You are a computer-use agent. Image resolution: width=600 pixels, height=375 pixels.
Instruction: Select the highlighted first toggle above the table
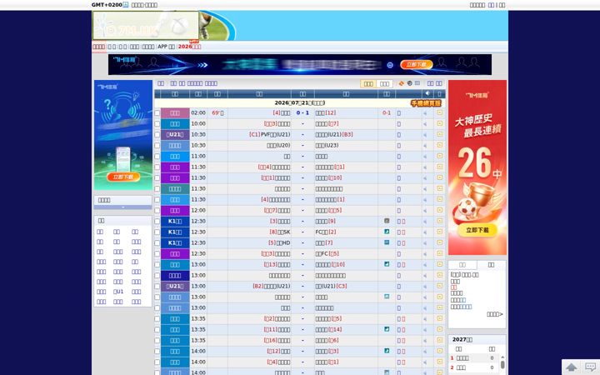[368, 84]
